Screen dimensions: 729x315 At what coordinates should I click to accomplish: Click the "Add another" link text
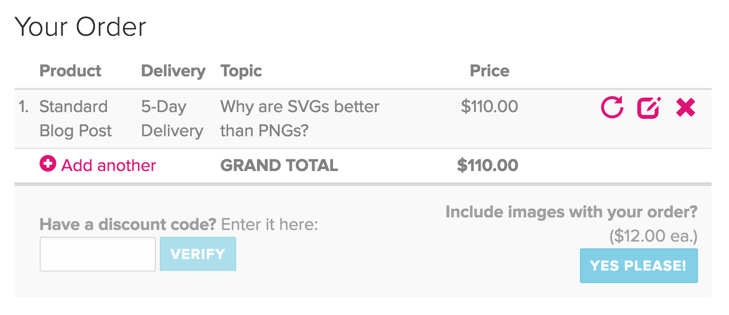108,165
